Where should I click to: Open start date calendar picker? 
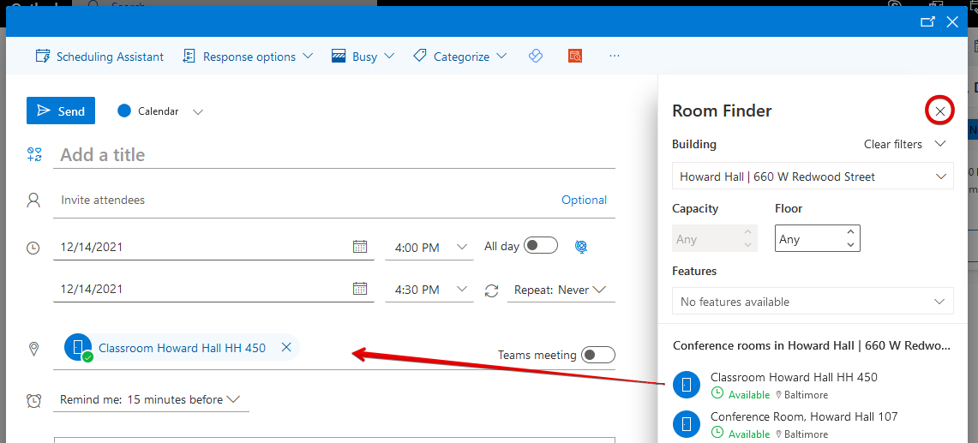click(360, 247)
